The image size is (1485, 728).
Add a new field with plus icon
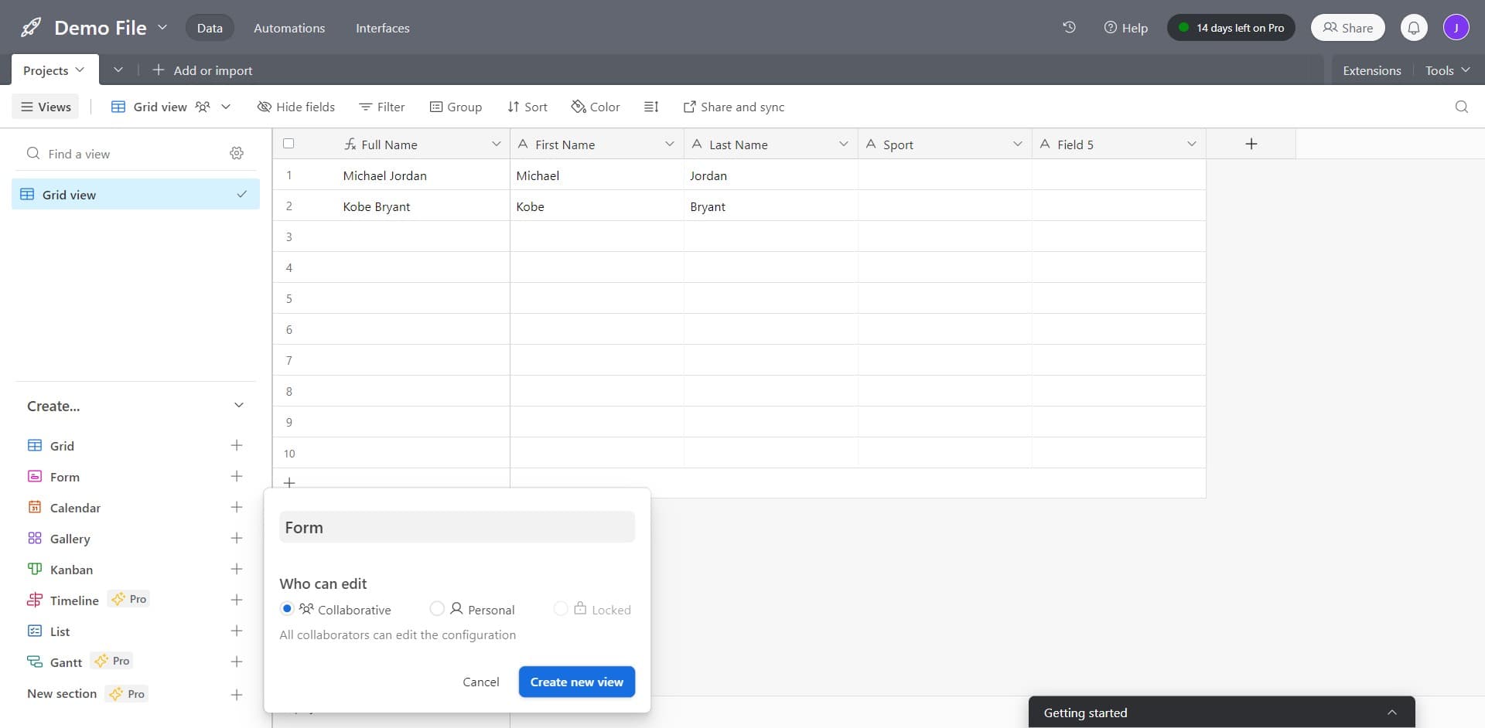click(x=1251, y=144)
